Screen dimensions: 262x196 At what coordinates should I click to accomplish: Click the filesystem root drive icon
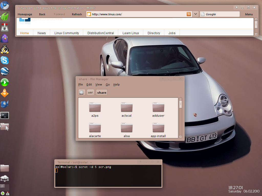tap(82, 92)
